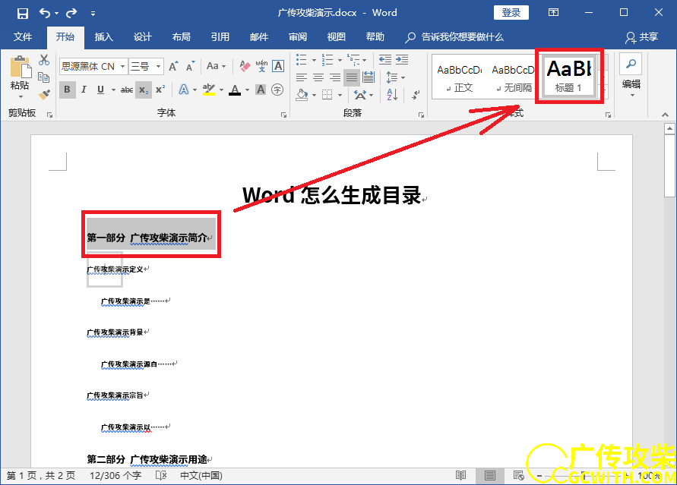
Task: Customize Quick Access Toolbar dropdown
Action: pos(93,14)
